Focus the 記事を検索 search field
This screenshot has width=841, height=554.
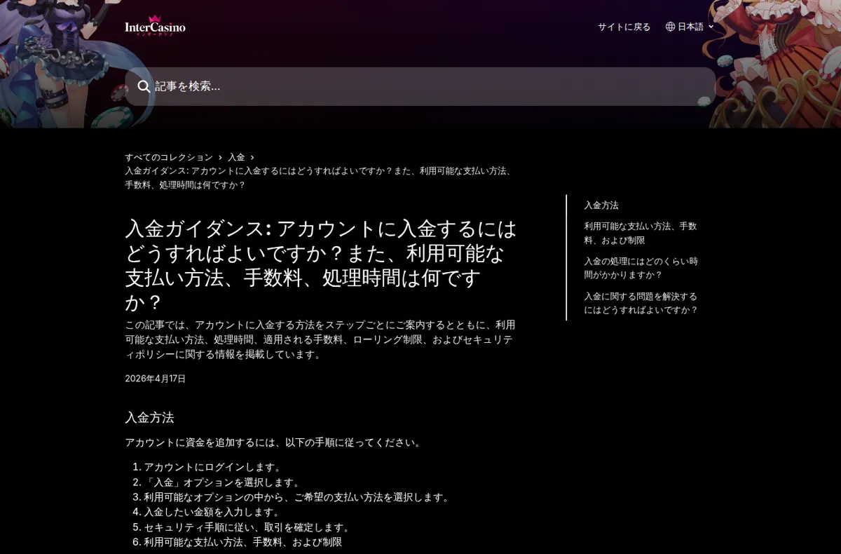tap(420, 86)
